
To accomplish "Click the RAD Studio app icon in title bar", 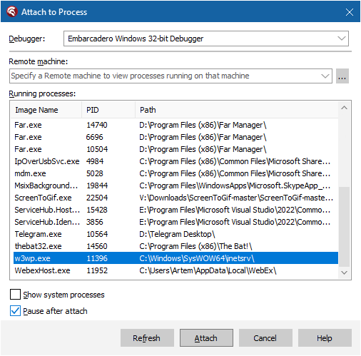I will [12, 11].
